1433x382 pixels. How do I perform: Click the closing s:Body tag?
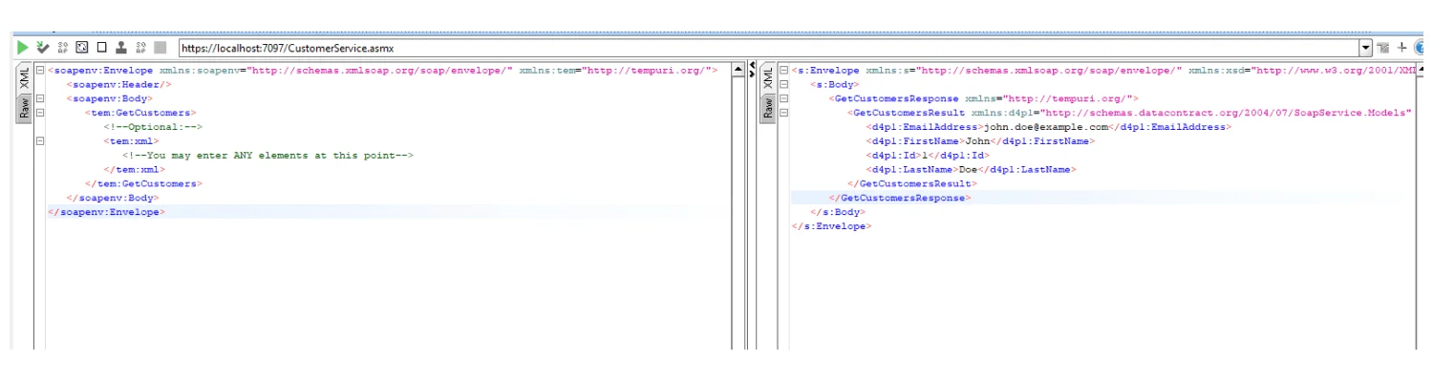click(837, 212)
